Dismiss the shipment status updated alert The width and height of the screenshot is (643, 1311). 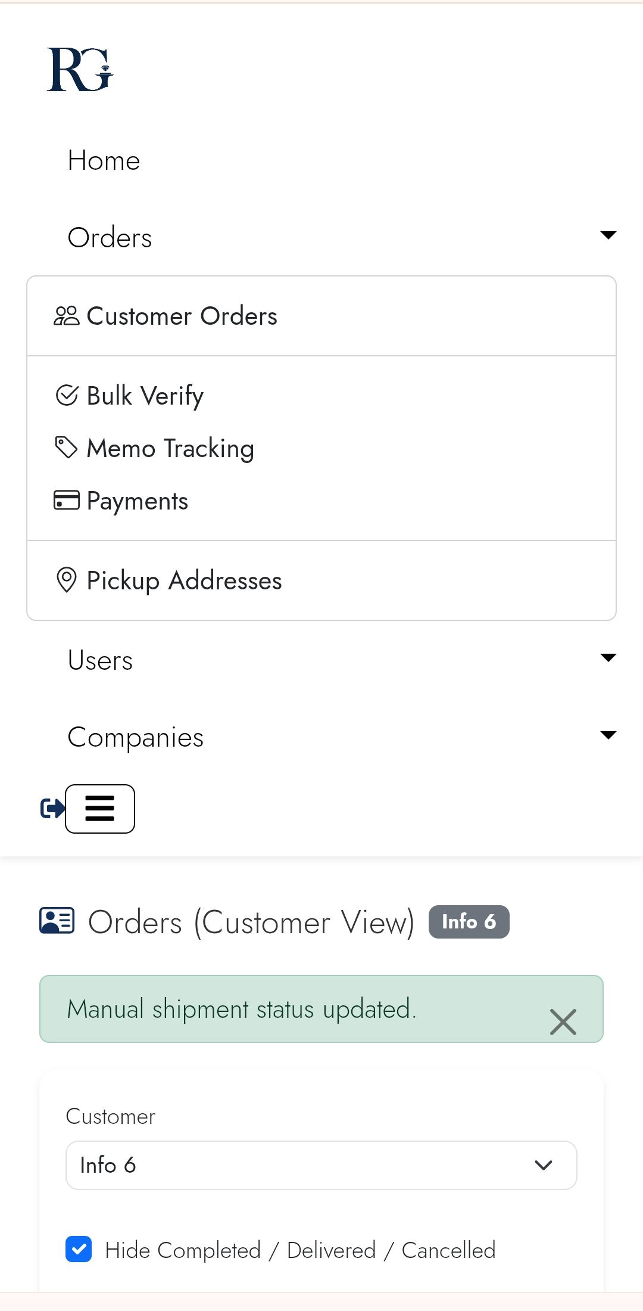(x=563, y=1021)
